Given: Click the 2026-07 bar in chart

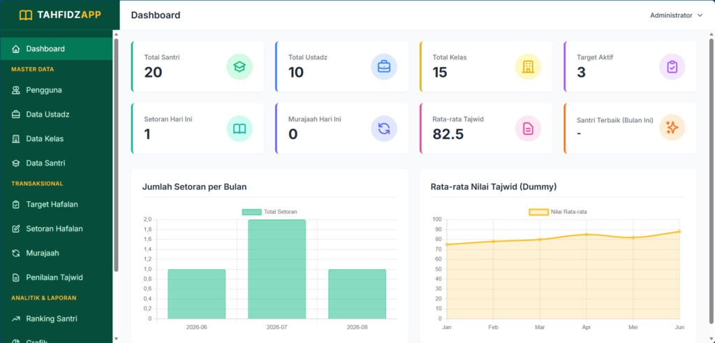Looking at the screenshot, I should coord(277,269).
